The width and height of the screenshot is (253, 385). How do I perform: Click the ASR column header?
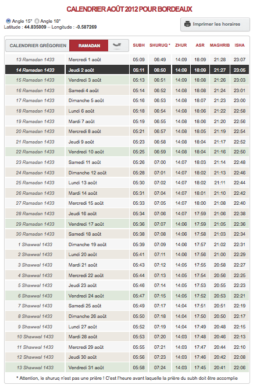pos(200,45)
